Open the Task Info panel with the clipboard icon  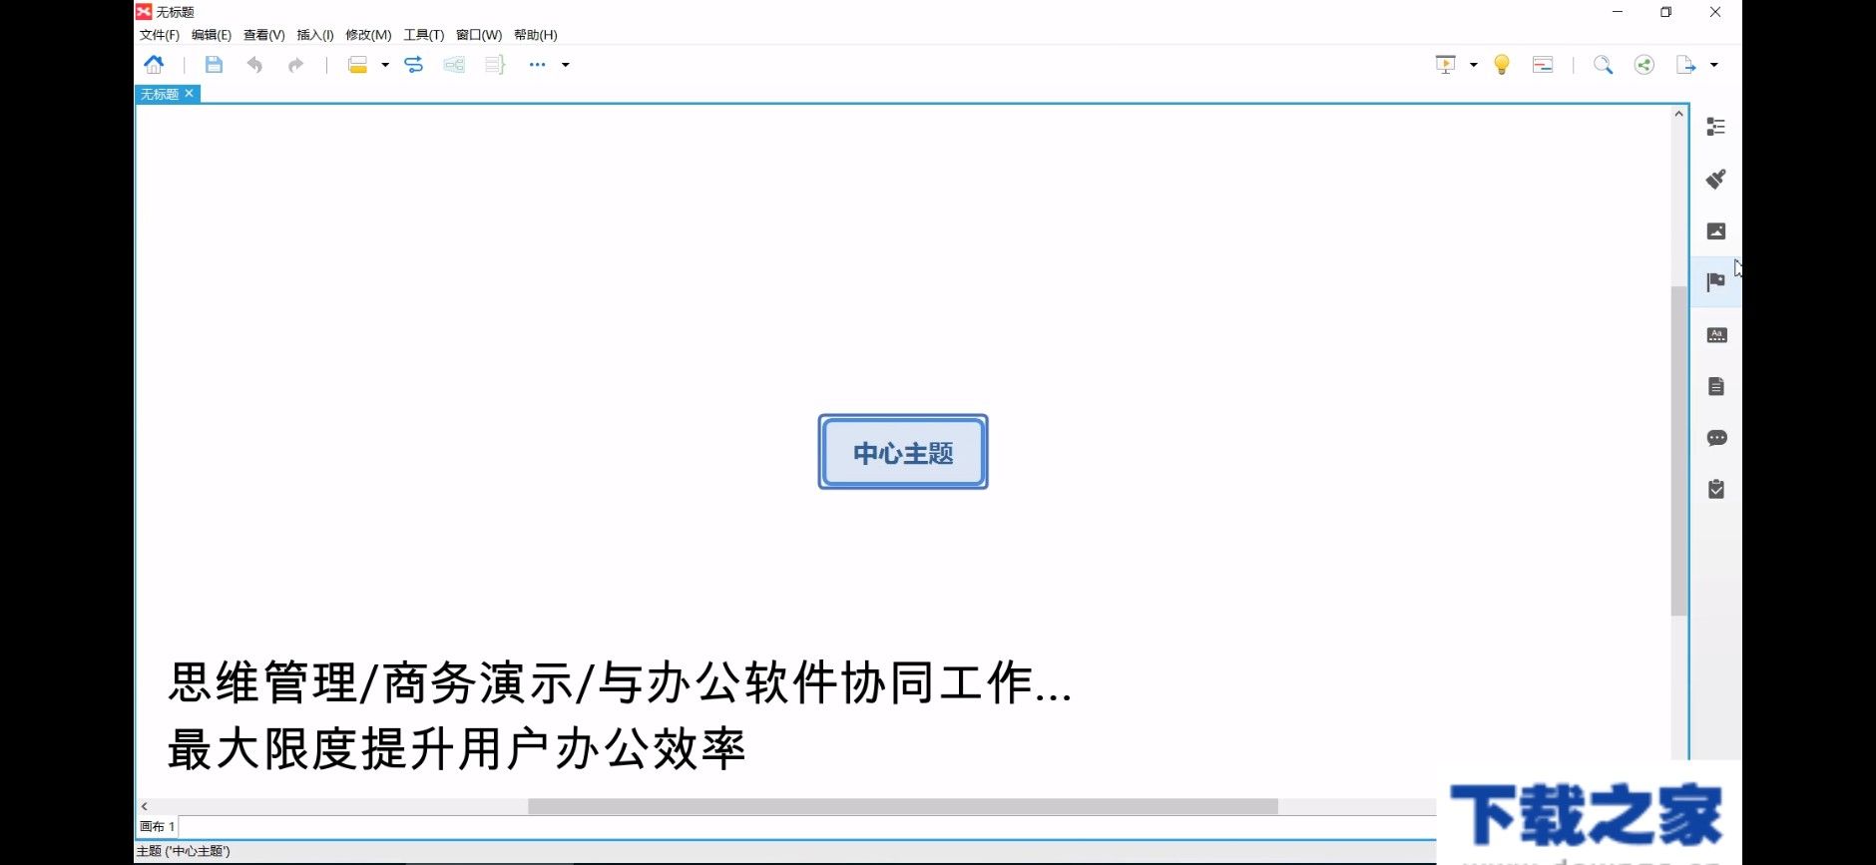tap(1716, 489)
